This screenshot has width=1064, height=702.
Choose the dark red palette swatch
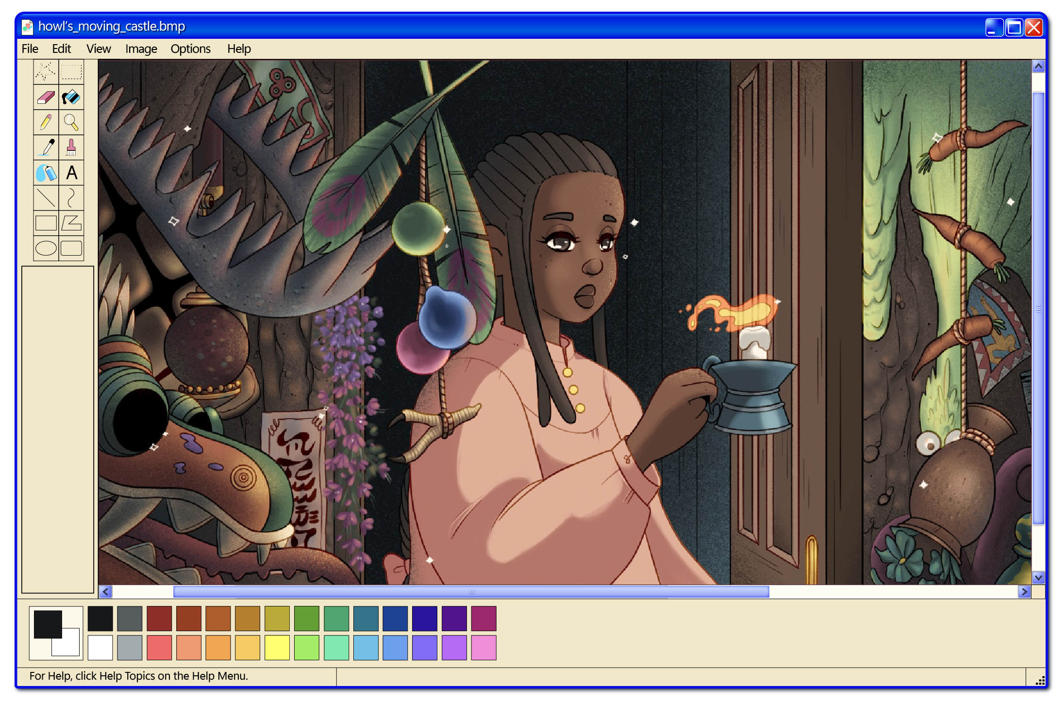[159, 618]
